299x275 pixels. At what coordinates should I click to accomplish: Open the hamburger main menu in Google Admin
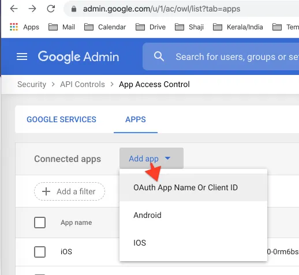pos(22,56)
